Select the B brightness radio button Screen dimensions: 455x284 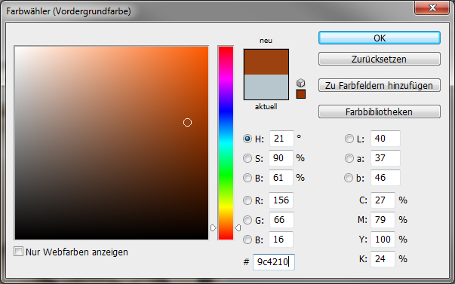pos(247,178)
